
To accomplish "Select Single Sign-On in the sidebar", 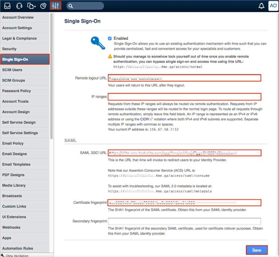I will tap(25, 59).
